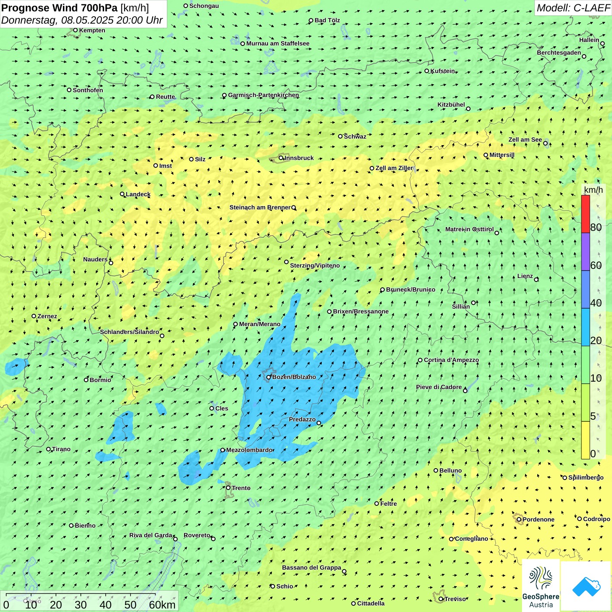
Task: Click the Nauders label
Action: click(95, 259)
